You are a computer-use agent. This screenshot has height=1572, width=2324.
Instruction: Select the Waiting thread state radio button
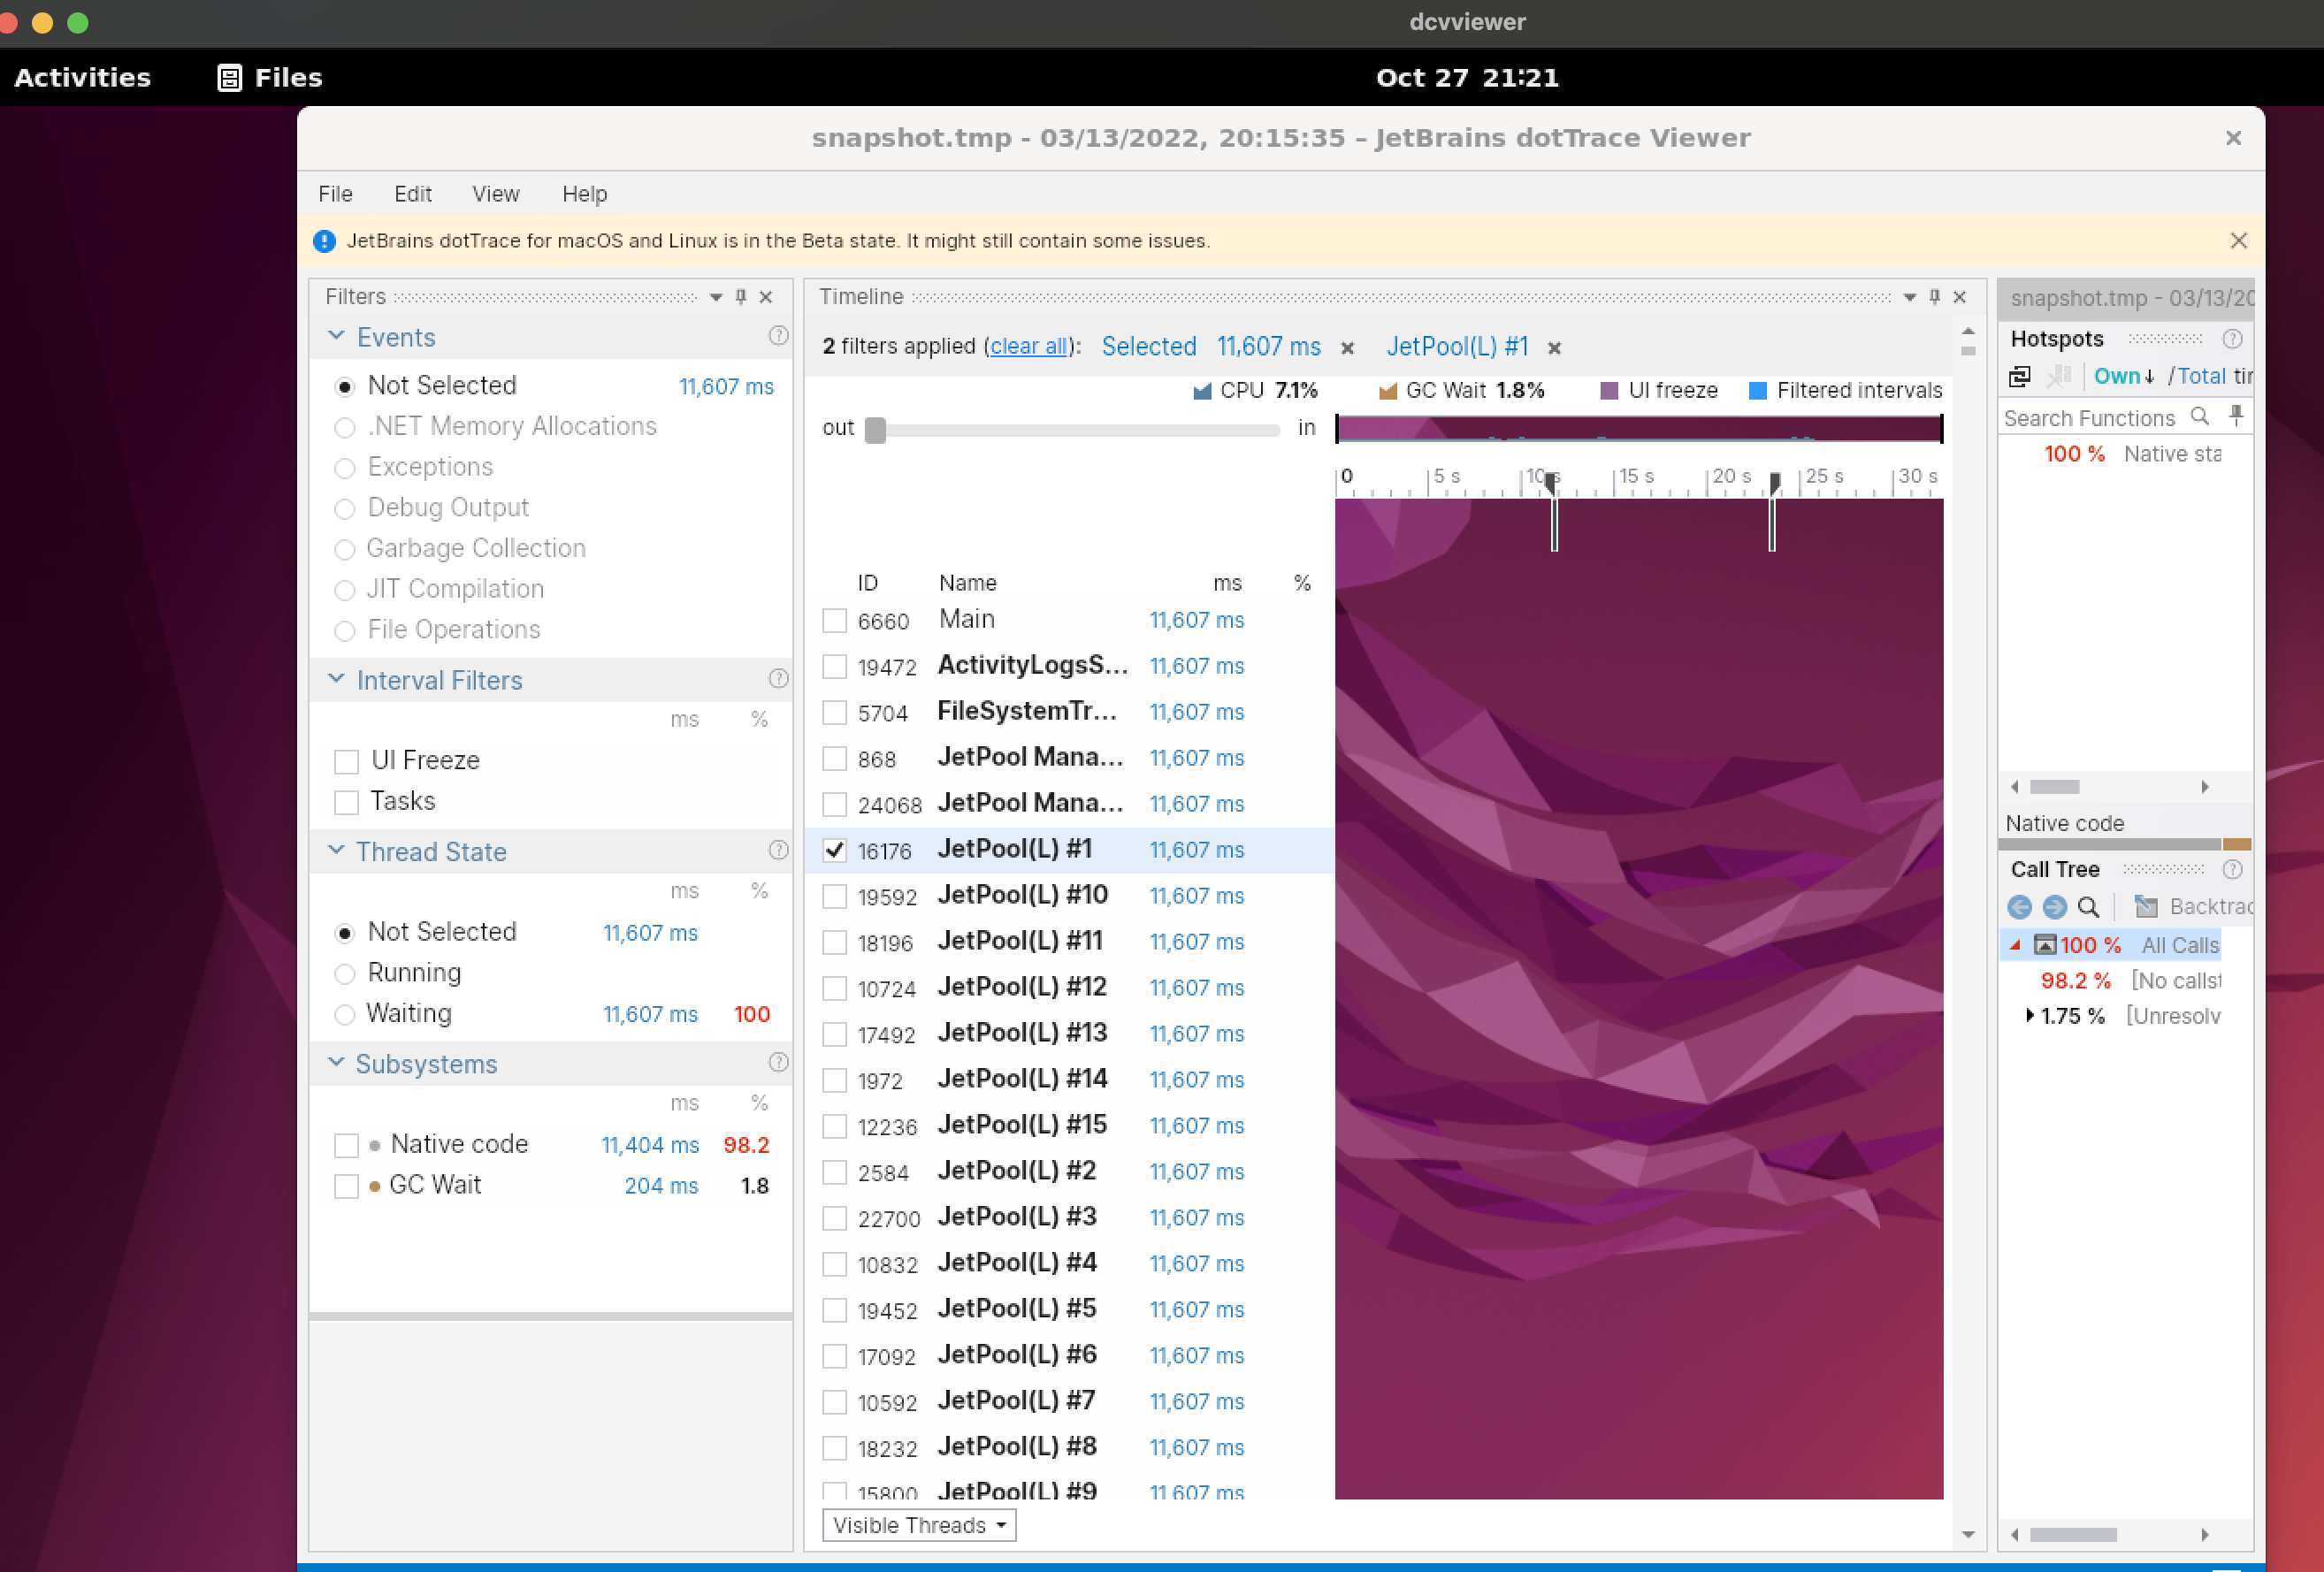(x=346, y=1014)
